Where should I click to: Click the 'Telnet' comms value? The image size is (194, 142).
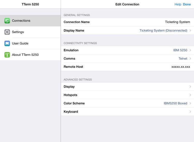183,59
